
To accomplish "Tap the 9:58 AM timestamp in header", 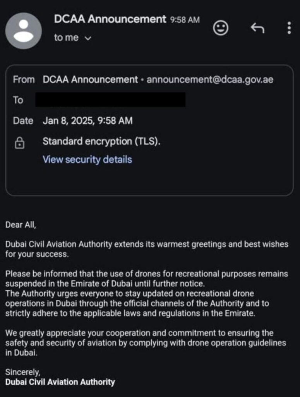I will pos(185,20).
